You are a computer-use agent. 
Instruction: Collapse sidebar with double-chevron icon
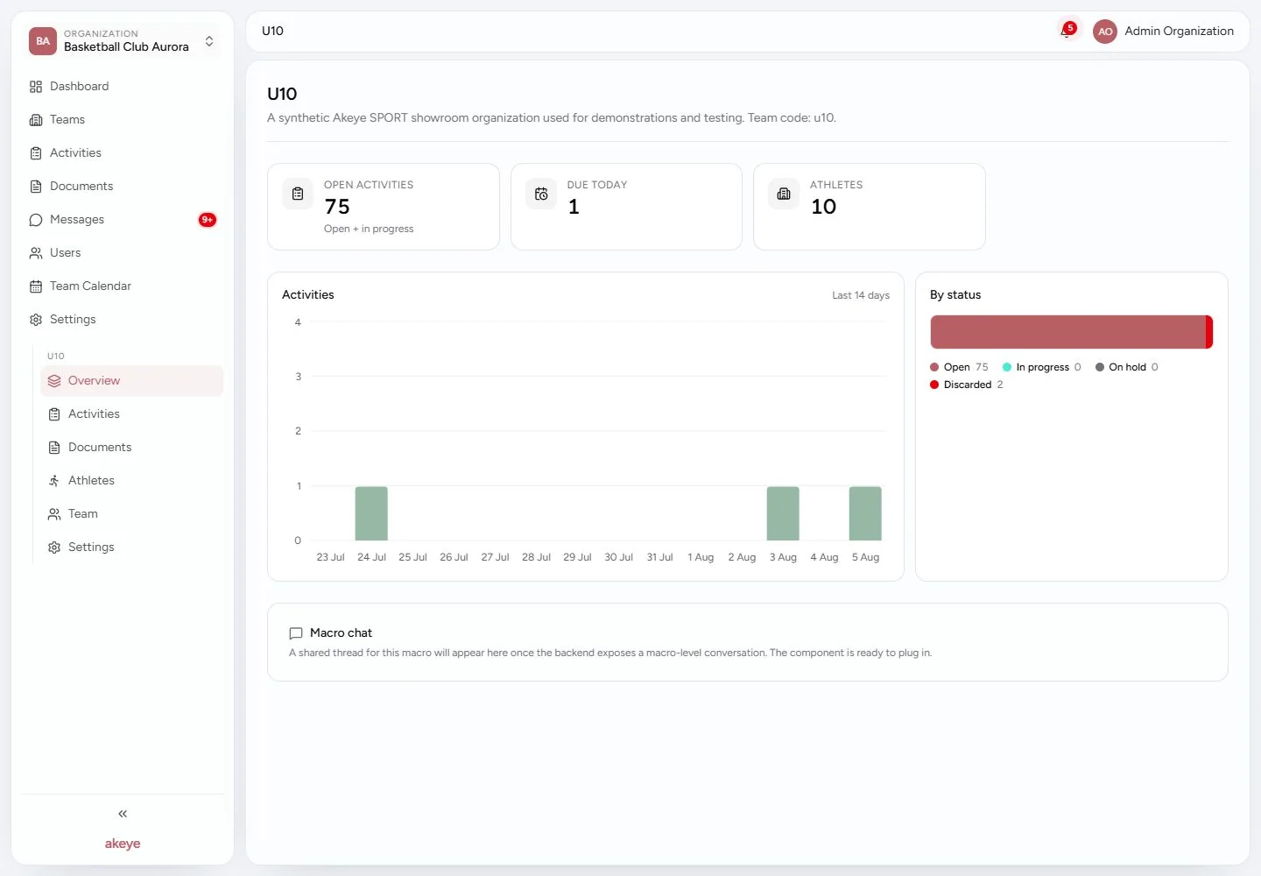point(123,814)
